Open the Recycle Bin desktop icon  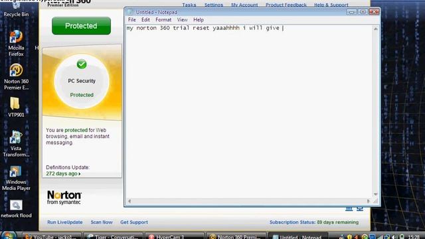[x=16, y=9]
